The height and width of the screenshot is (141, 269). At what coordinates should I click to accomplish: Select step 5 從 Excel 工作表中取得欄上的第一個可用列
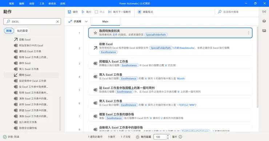[170, 90]
